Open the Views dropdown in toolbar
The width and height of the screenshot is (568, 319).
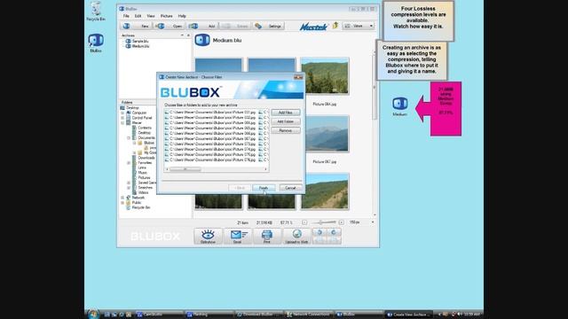[359, 26]
